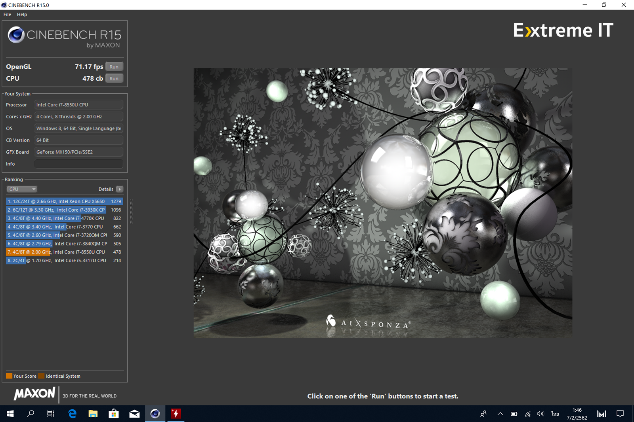Open Task View on taskbar
Image resolution: width=634 pixels, height=422 pixels.
[51, 414]
